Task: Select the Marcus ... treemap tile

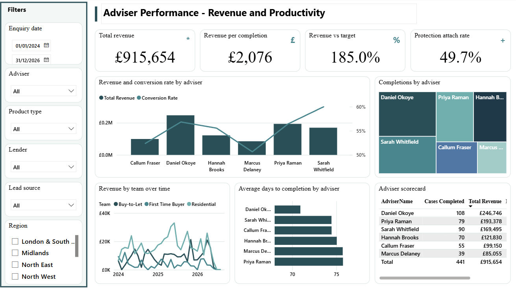Action: [492, 158]
